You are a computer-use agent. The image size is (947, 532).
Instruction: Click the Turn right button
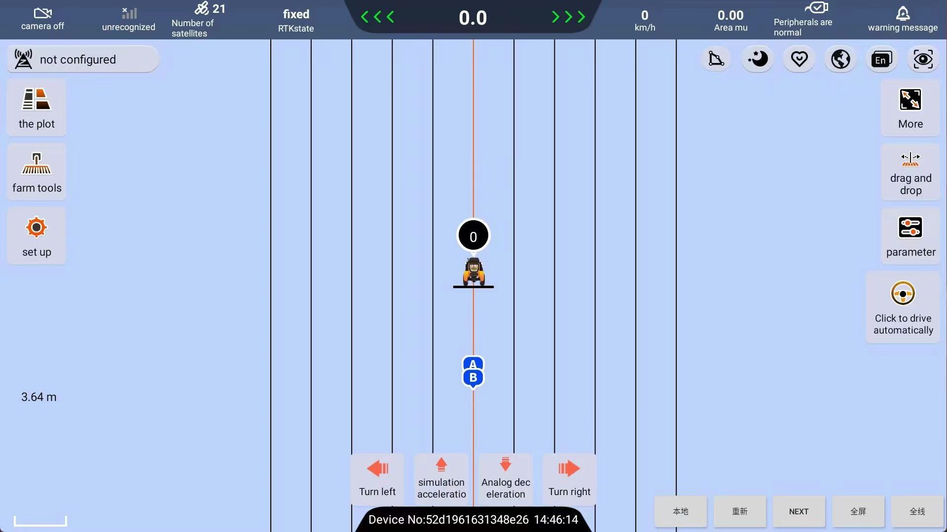(569, 477)
